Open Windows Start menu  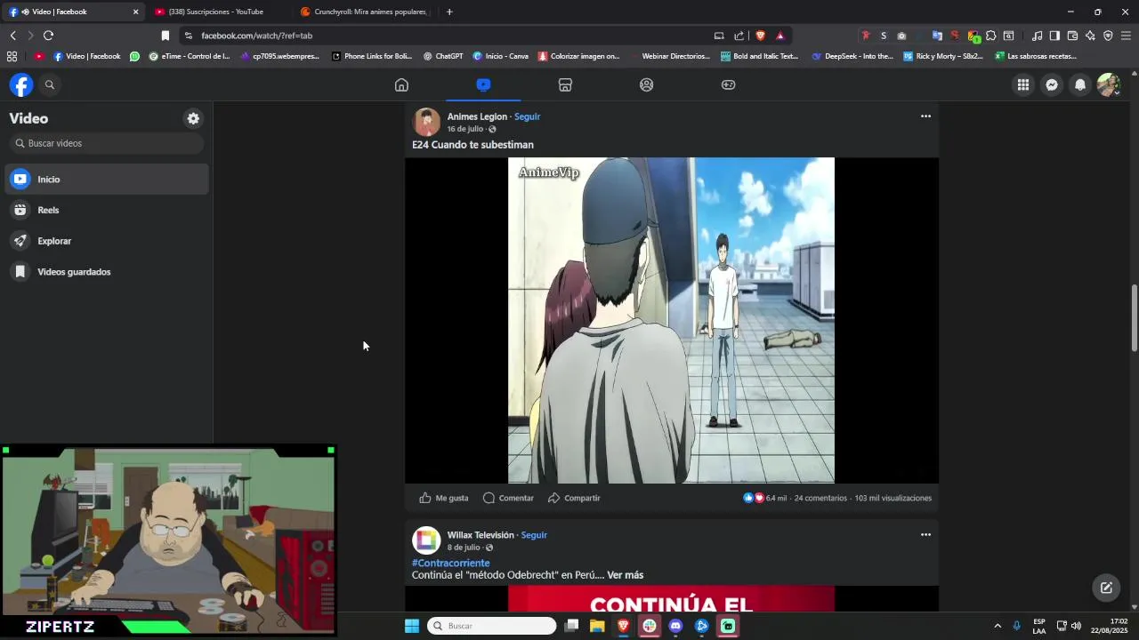(x=411, y=626)
